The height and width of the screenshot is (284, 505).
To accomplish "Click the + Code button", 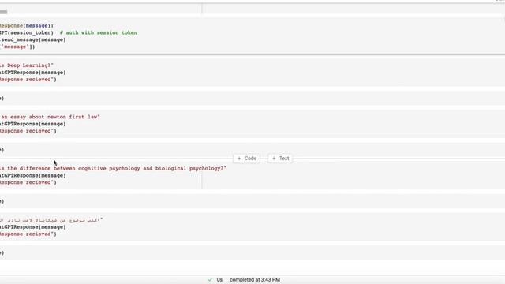I will click(247, 159).
